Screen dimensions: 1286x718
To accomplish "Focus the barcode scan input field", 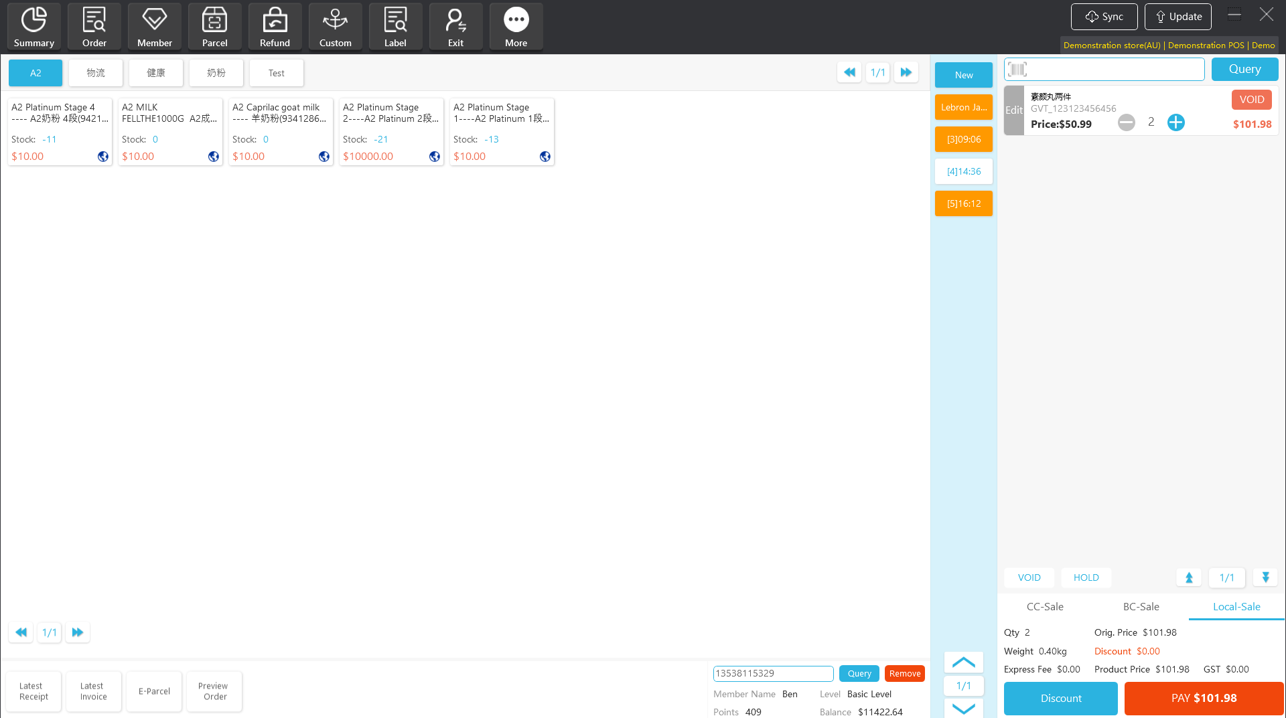I will coord(1112,69).
